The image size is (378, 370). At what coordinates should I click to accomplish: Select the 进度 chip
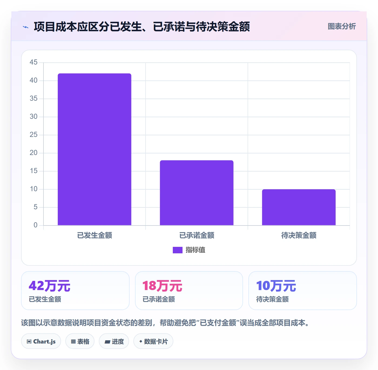tap(114, 341)
